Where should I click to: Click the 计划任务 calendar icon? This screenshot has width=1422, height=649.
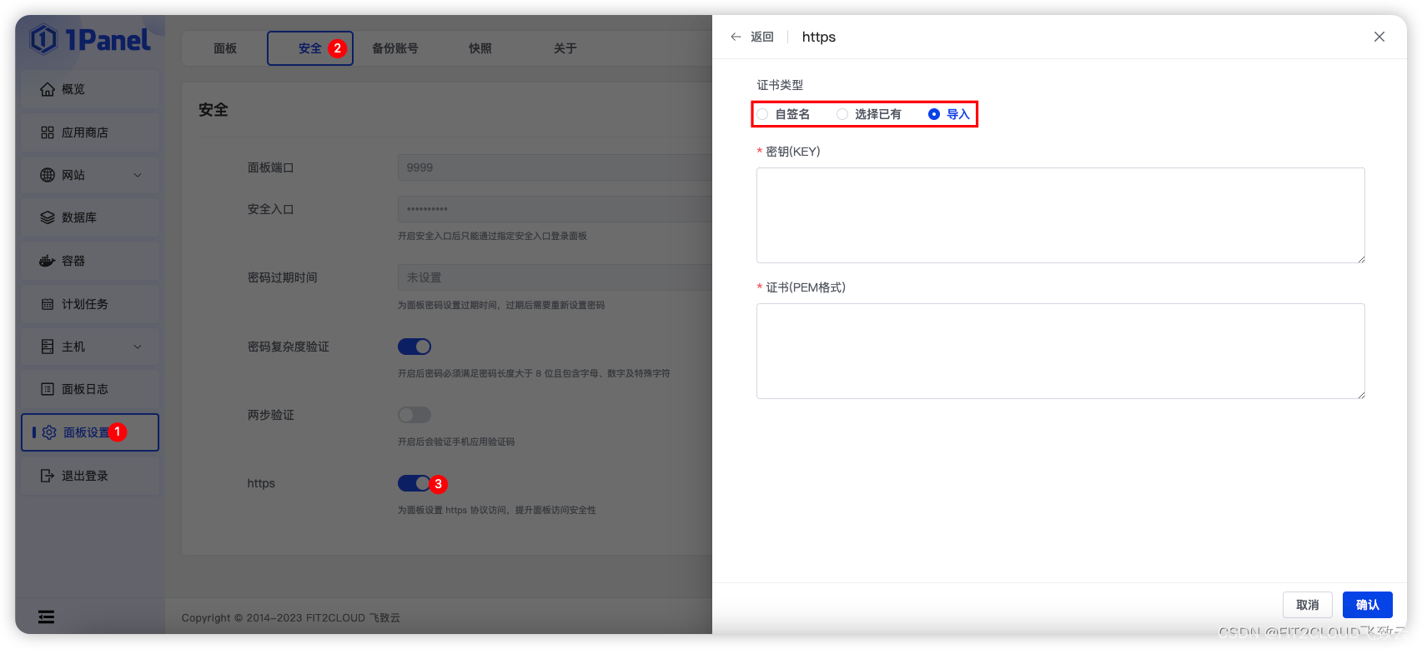click(48, 304)
